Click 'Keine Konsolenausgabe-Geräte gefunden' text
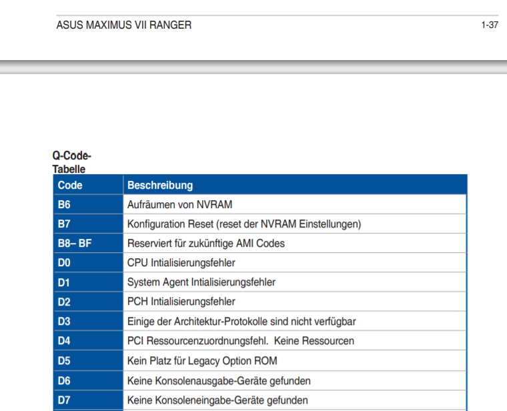Viewport: 507px width, 411px height. point(219,381)
